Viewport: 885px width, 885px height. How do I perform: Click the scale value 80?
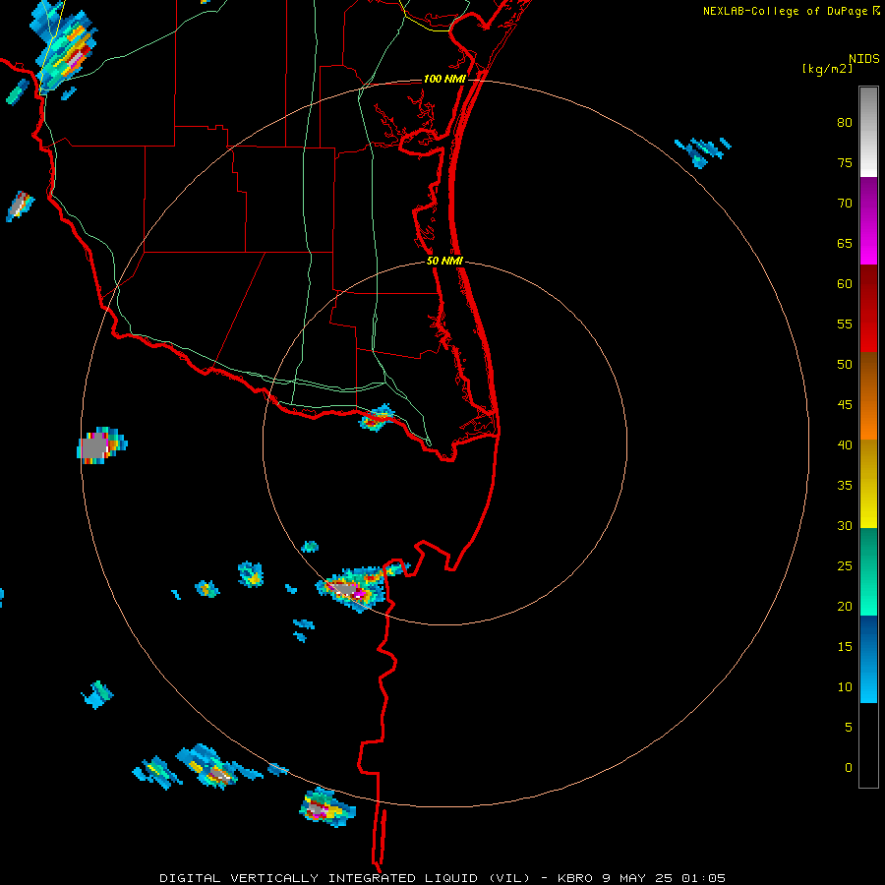coord(845,123)
